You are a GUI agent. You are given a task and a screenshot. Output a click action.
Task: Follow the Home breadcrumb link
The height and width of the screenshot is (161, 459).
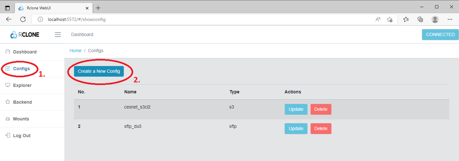76,51
